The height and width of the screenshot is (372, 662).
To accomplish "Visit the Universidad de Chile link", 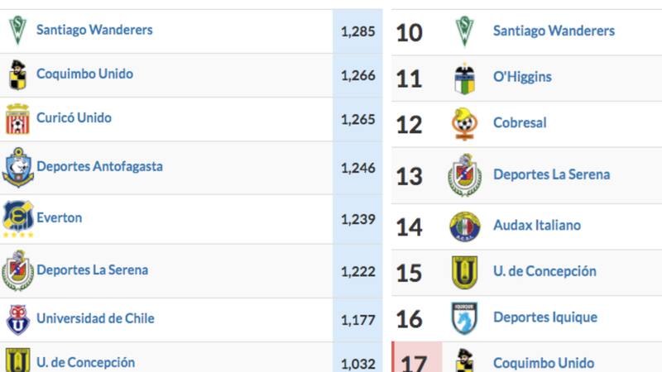I will coord(95,319).
